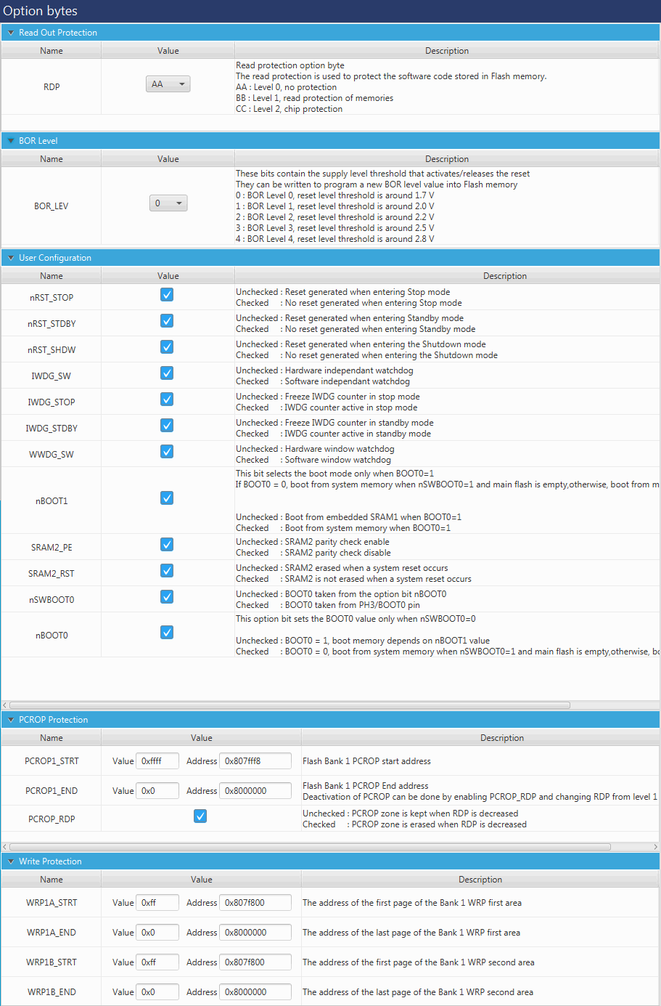Viewport: 661px width, 1006px height.
Task: Edit the WRP1A_END value field
Action: [157, 933]
